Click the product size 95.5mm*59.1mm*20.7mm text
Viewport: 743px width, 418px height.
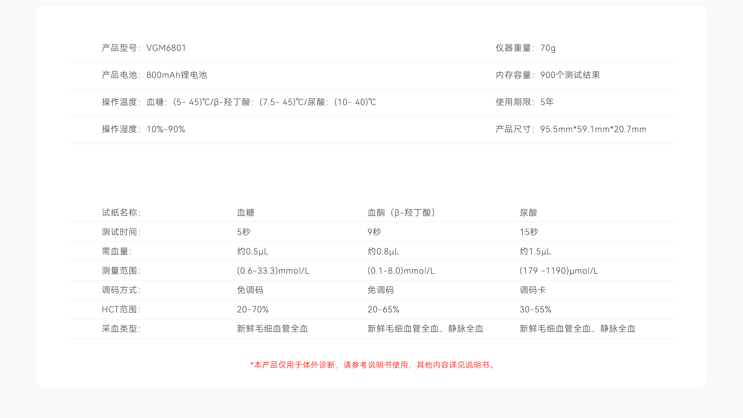(593, 129)
